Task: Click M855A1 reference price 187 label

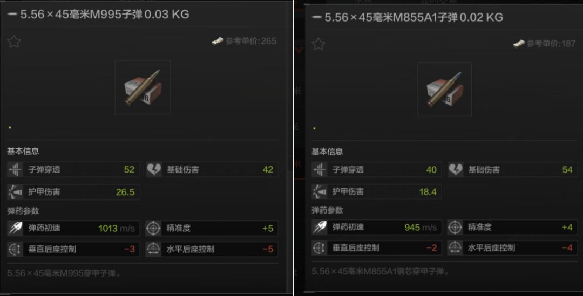Action: click(551, 44)
